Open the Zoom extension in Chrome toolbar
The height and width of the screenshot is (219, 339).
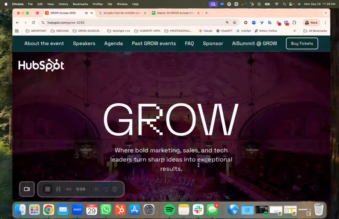pyautogui.click(x=254, y=23)
